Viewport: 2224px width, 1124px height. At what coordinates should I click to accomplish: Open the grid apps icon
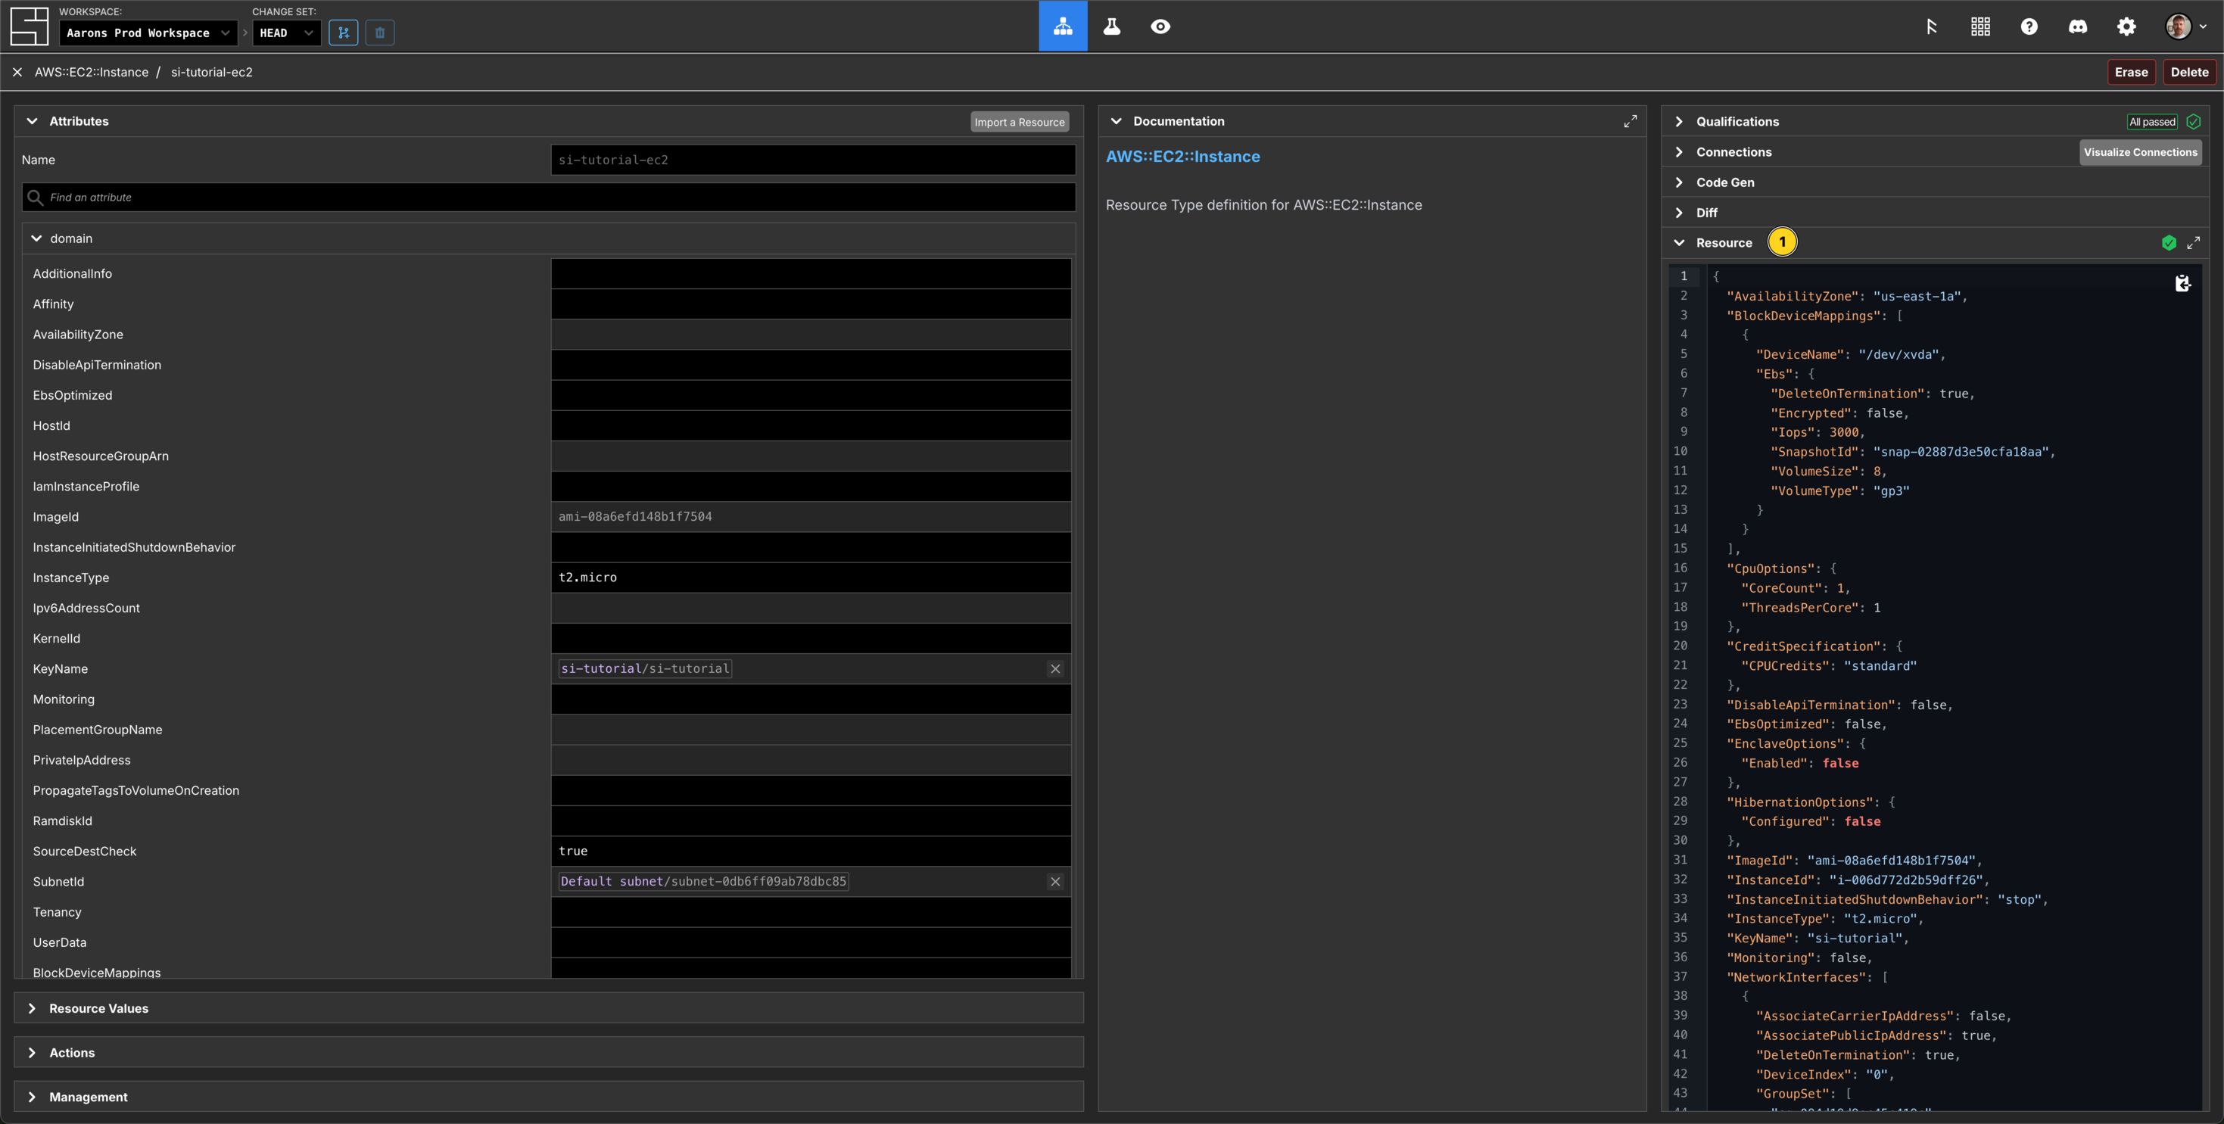(x=1980, y=26)
